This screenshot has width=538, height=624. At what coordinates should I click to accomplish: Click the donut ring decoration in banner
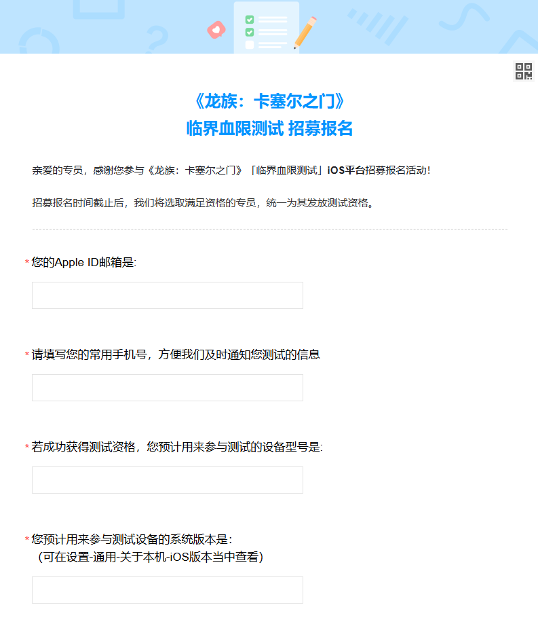click(32, 42)
